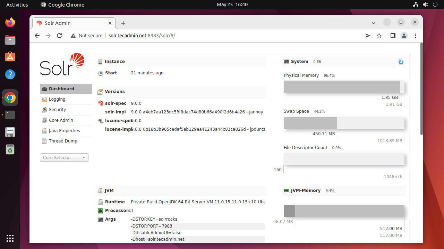Click the Runtime icon
The width and height of the screenshot is (444, 249).
point(101,202)
